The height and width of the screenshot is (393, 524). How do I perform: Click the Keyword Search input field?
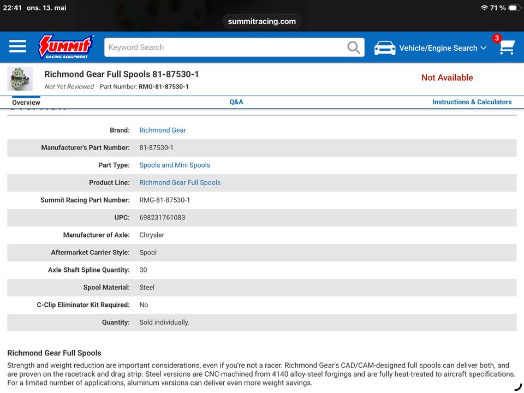(x=234, y=47)
